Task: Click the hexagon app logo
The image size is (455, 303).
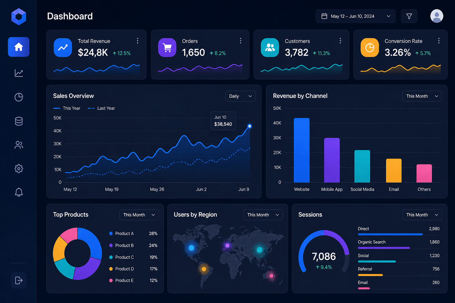Action: (x=19, y=17)
